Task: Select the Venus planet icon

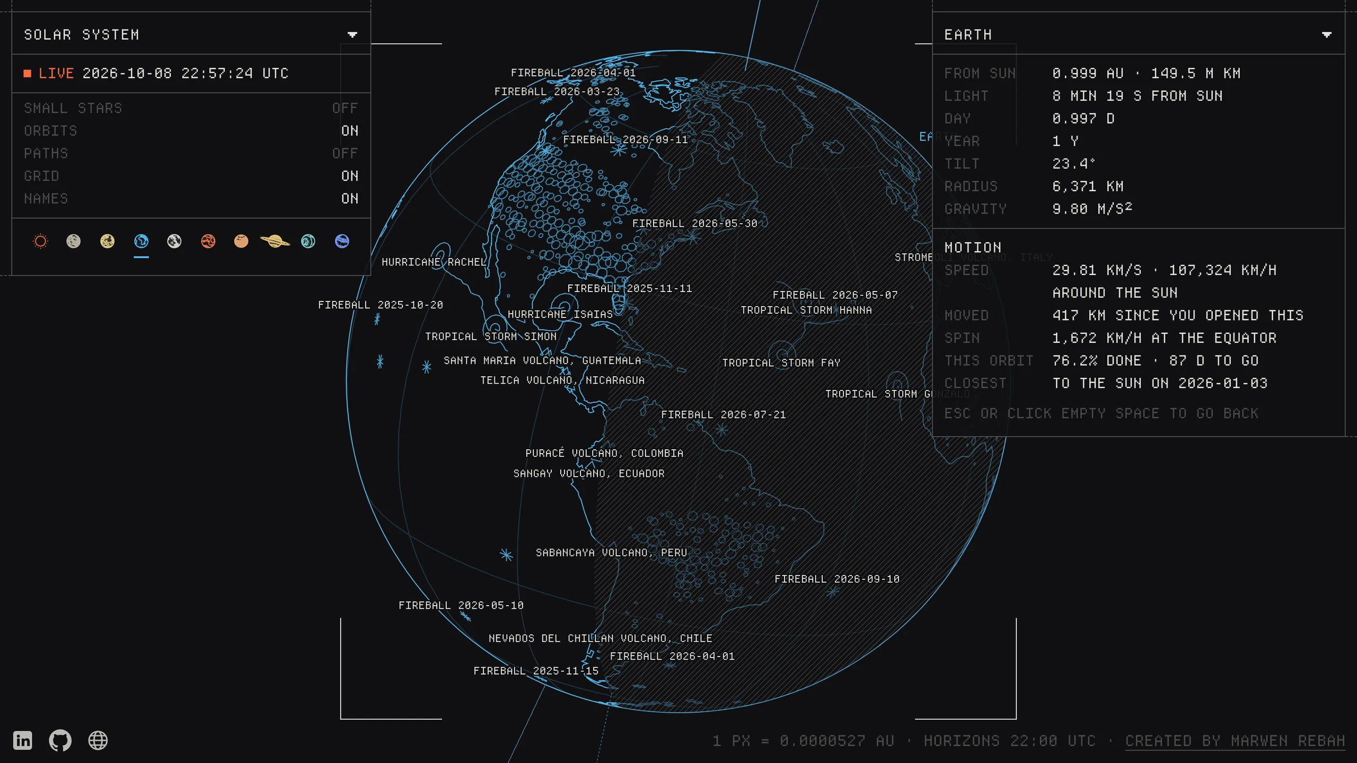Action: tap(108, 242)
